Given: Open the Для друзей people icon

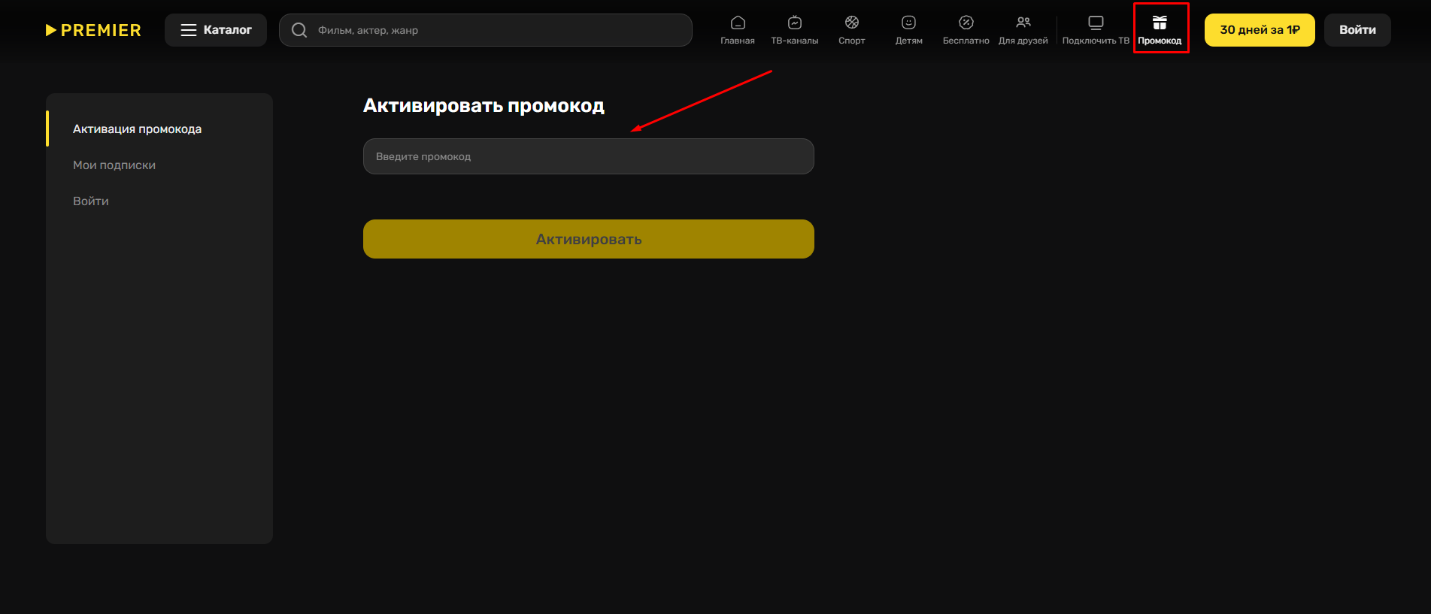Looking at the screenshot, I should [x=1023, y=23].
